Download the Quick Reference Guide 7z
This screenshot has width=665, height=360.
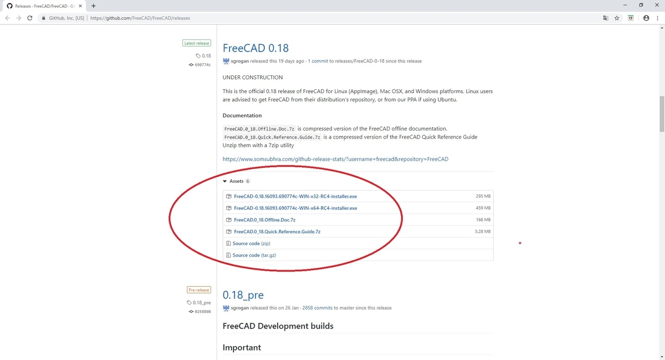click(277, 232)
